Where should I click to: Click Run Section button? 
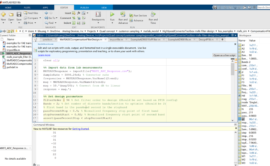click(x=138, y=16)
